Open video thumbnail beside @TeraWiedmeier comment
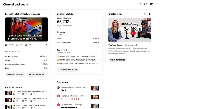 coord(95,88)
